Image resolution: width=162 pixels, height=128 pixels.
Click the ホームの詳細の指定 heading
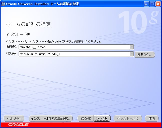(28, 24)
